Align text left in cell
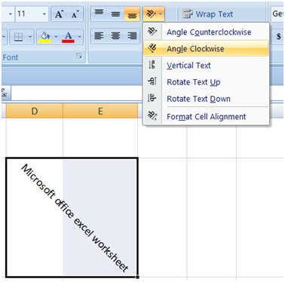 pyautogui.click(x=99, y=36)
